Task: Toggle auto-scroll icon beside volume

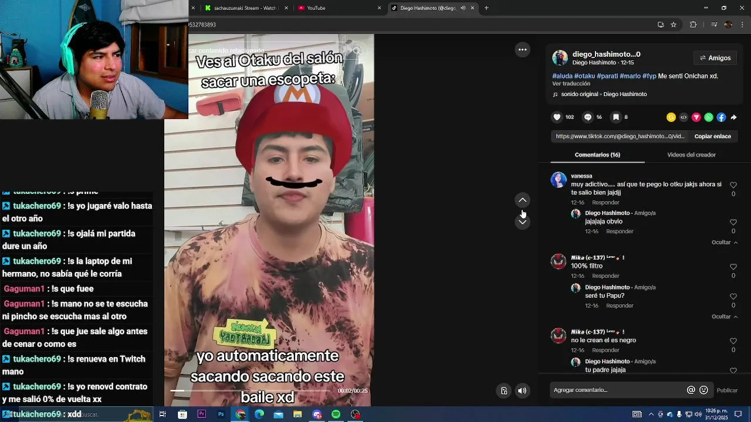Action: [x=503, y=391]
